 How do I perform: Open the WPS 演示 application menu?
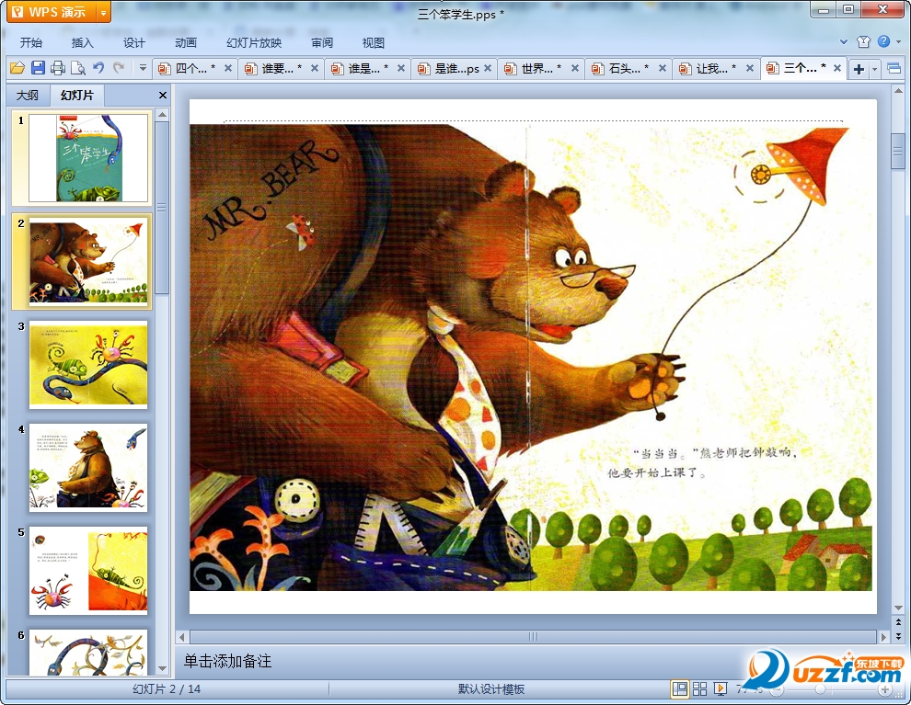(51, 12)
